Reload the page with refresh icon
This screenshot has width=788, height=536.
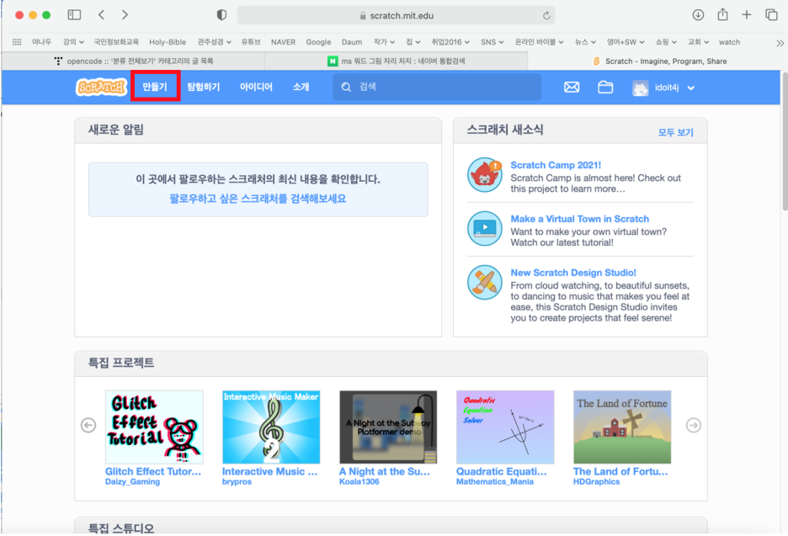[546, 16]
